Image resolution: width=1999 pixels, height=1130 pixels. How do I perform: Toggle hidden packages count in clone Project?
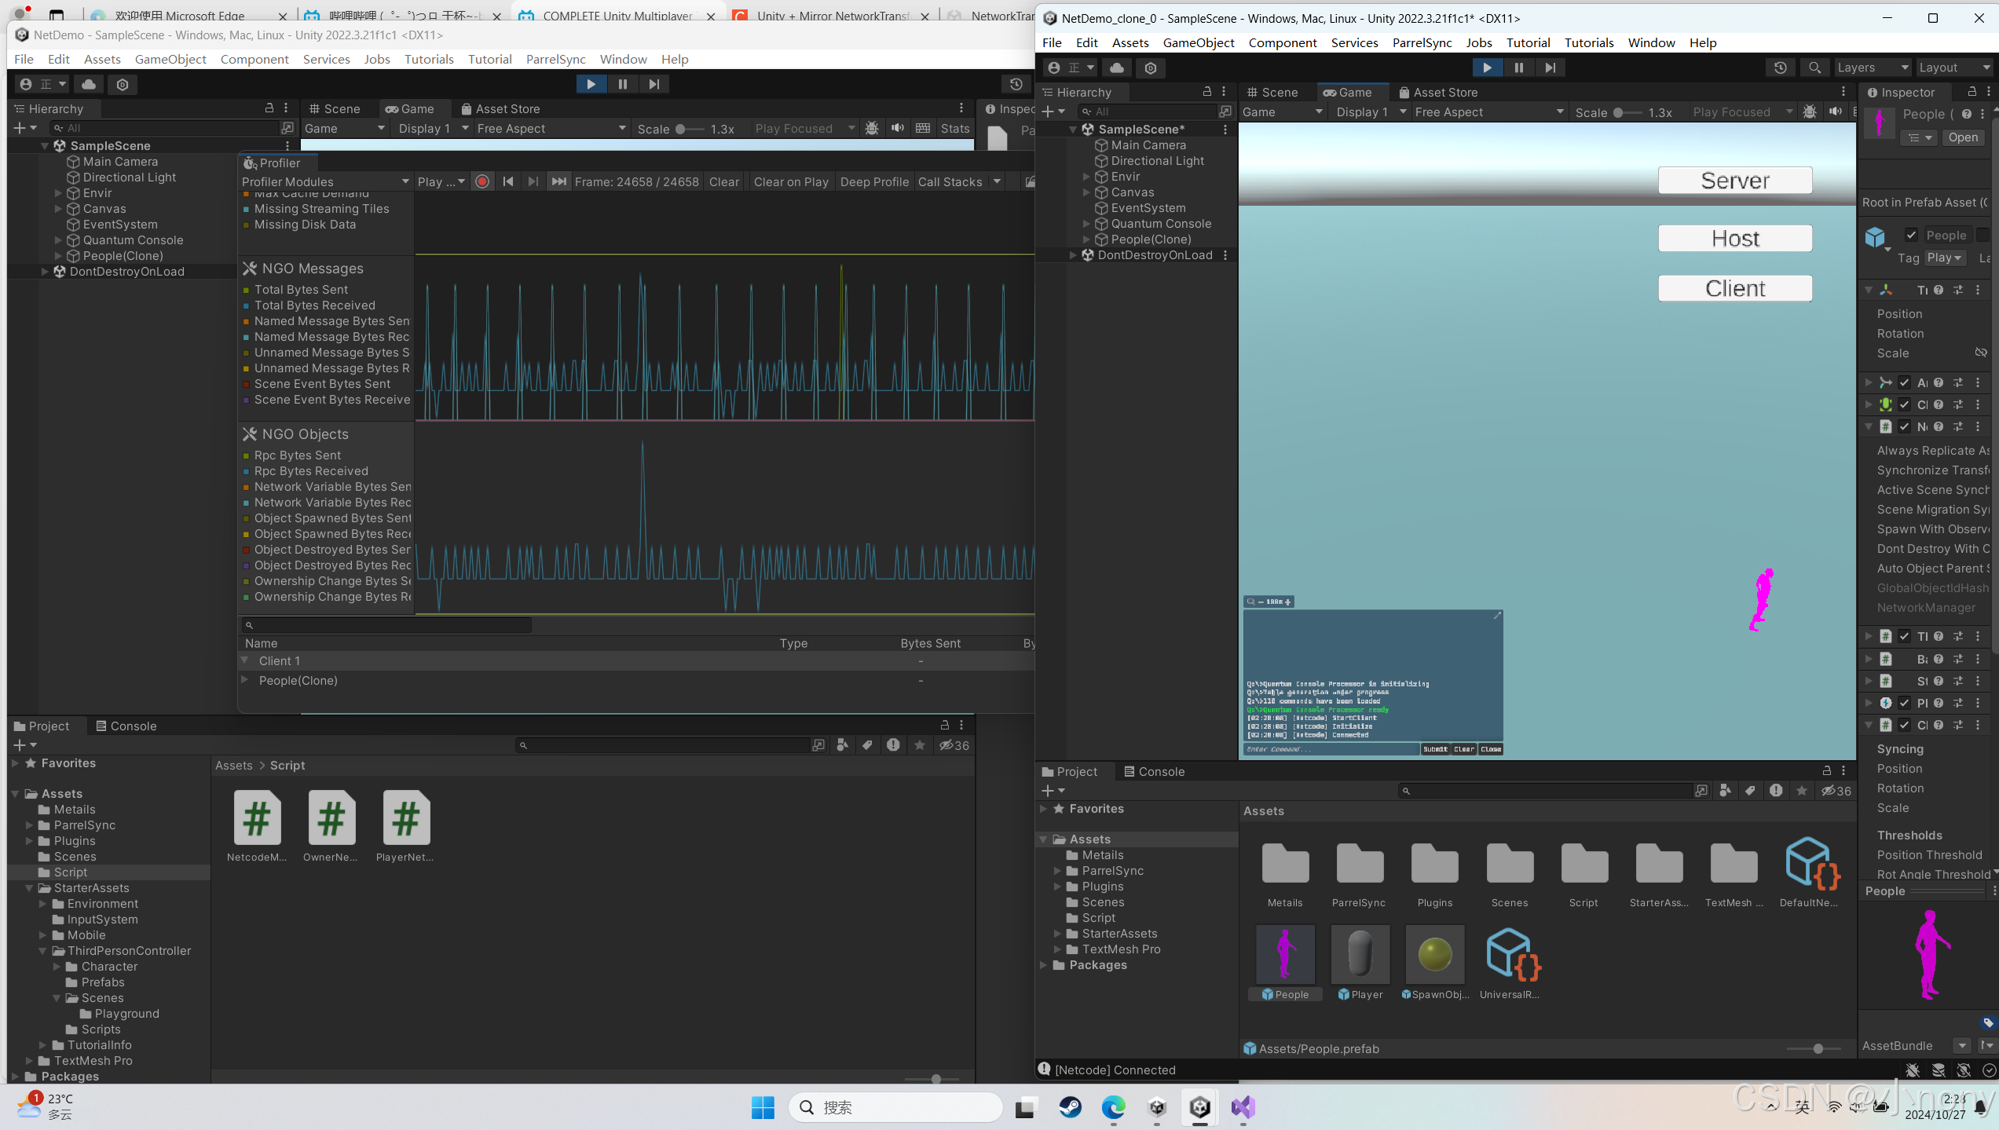(x=1836, y=791)
